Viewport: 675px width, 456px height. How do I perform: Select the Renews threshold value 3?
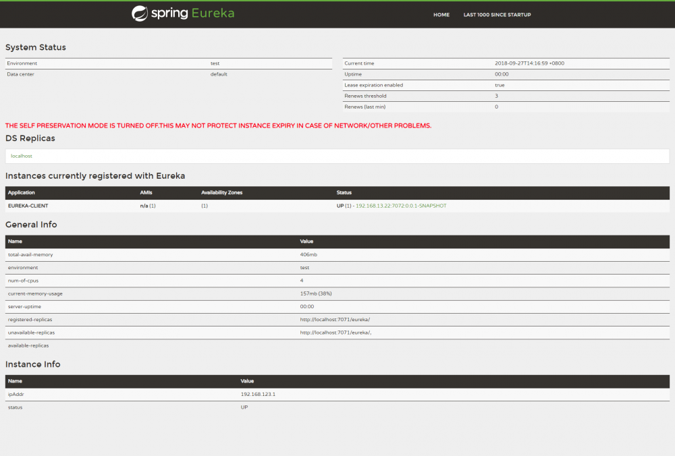pos(496,96)
